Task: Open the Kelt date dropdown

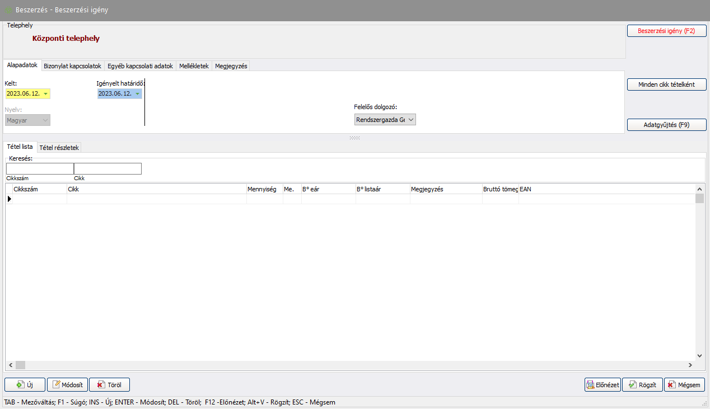Action: pyautogui.click(x=45, y=94)
